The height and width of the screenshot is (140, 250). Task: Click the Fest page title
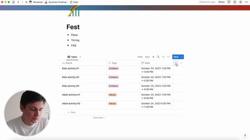point(73,27)
